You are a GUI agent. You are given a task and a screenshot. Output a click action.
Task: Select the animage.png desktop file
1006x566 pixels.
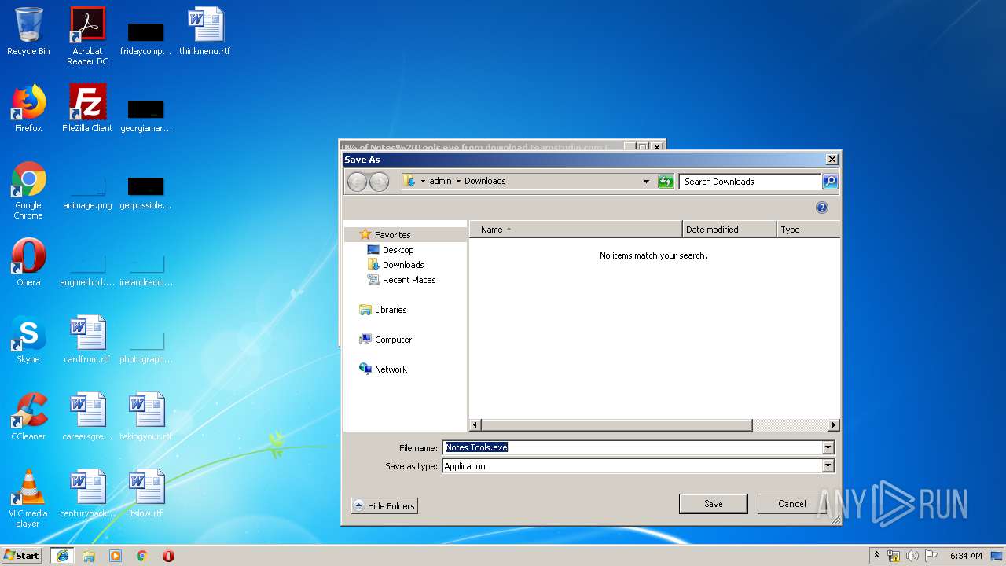tap(87, 190)
